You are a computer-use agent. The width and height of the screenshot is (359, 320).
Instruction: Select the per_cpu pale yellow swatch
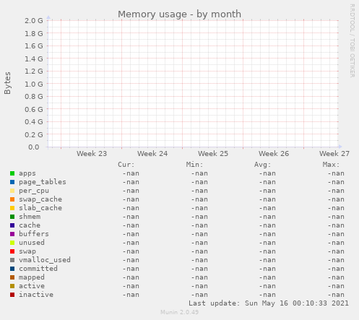point(12,191)
